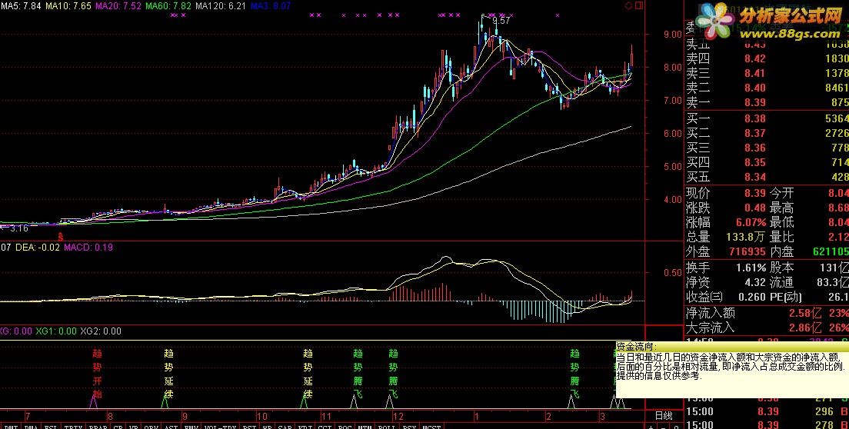This screenshot has height=429, width=849.
Task: Click the 收益(三) 0.260 value
Action: (751, 297)
